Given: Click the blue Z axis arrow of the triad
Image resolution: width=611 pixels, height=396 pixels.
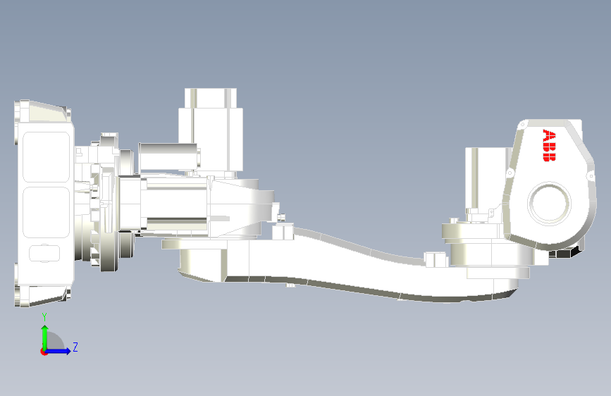Looking at the screenshot, I should [58, 351].
